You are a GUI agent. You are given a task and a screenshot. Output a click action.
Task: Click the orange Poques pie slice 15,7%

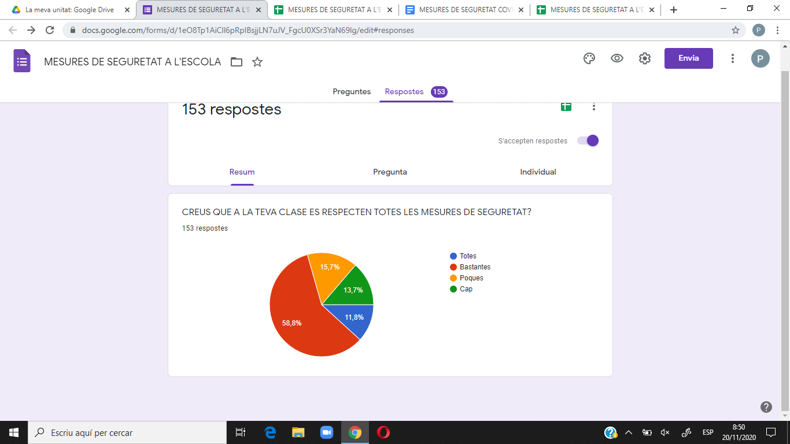click(x=331, y=271)
